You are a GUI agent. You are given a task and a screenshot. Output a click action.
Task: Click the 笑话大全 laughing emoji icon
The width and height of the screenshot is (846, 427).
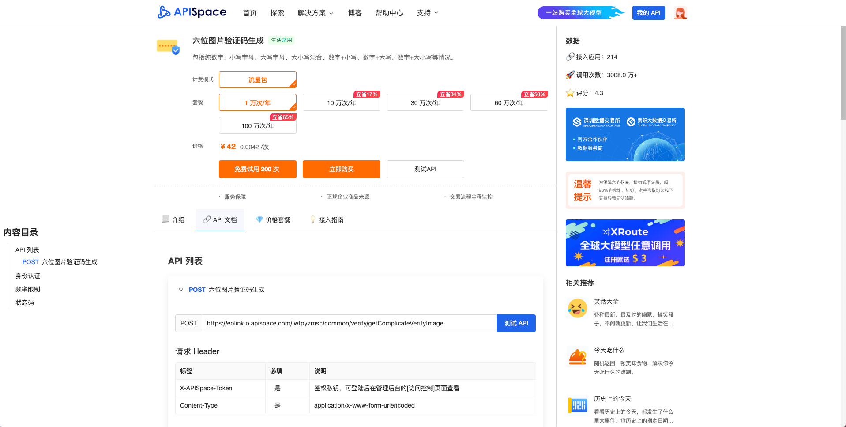tap(577, 308)
